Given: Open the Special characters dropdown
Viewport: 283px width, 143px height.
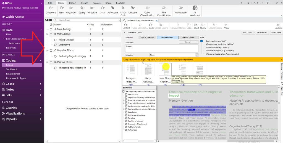Looking at the screenshot, I should click(188, 42).
